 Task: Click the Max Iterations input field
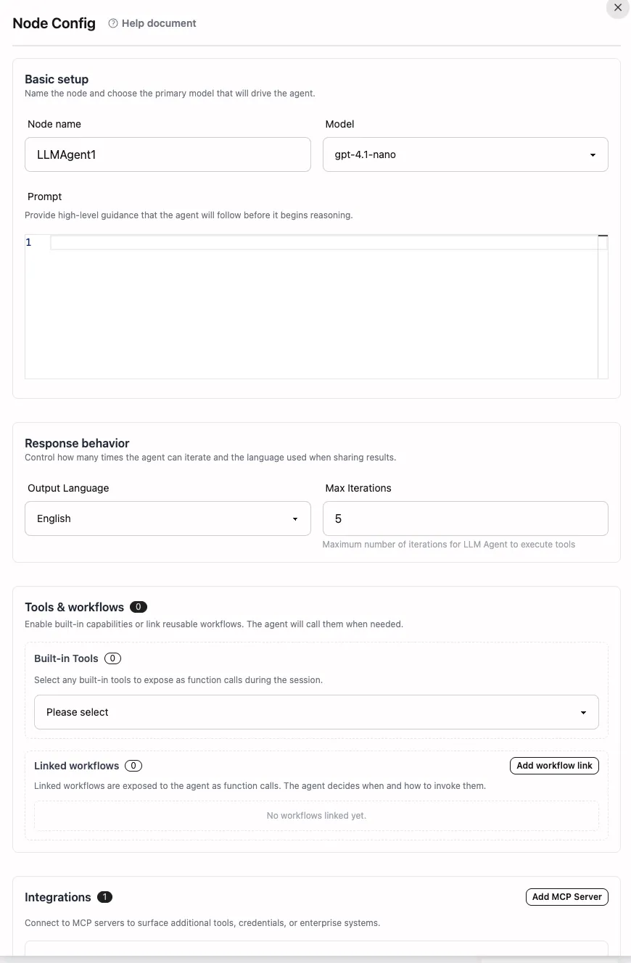coord(465,518)
